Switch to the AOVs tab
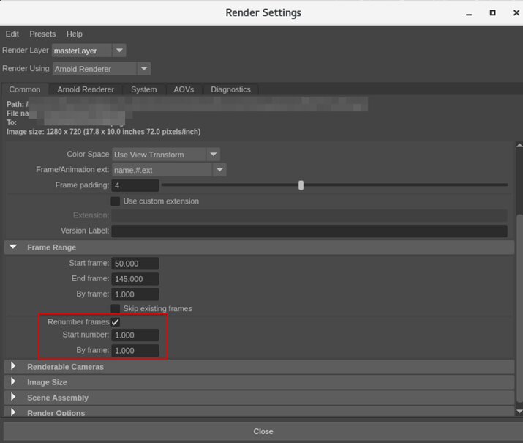This screenshot has height=443, width=523. (x=184, y=89)
